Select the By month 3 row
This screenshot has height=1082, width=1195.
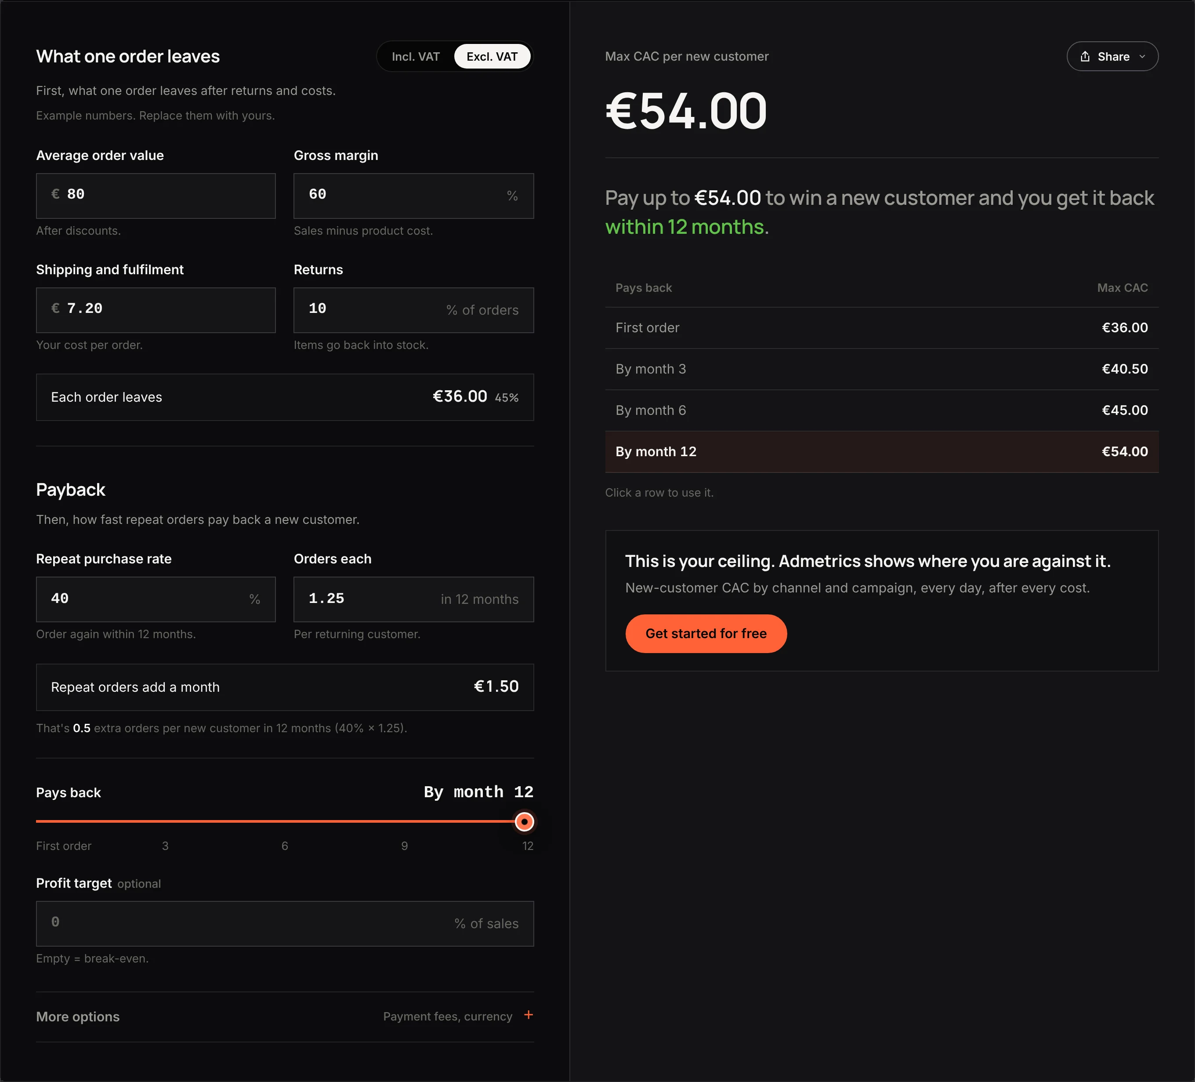tap(881, 369)
